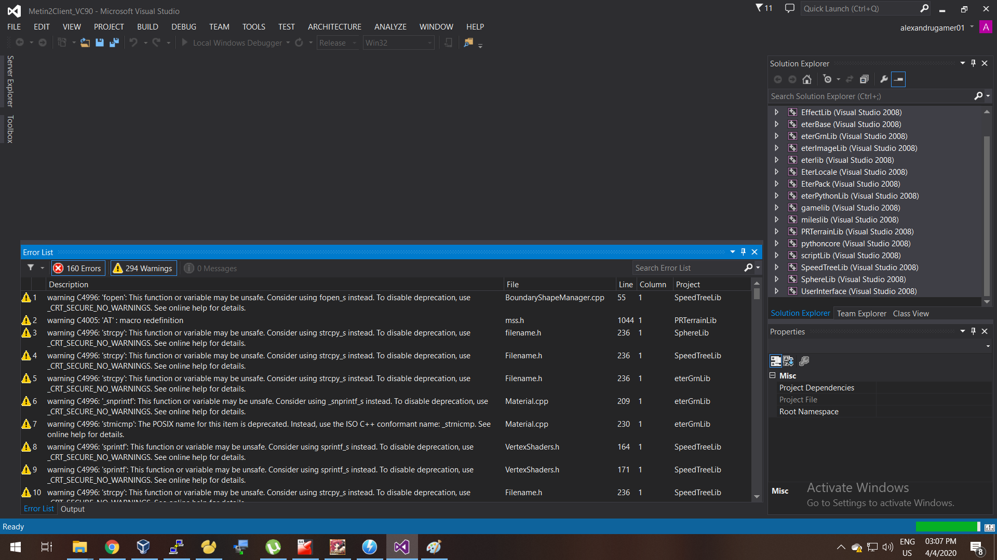Toggle the 294 Warnings filter
The width and height of the screenshot is (997, 560).
tap(143, 268)
